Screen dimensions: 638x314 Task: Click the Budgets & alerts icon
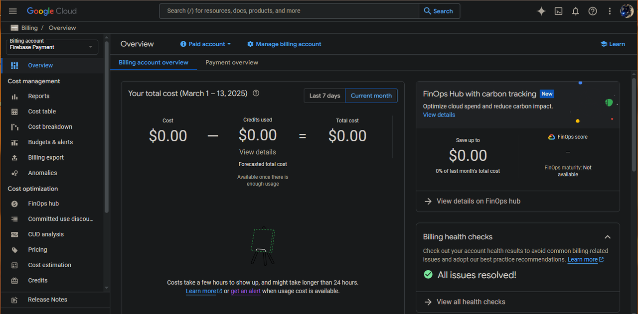click(14, 142)
